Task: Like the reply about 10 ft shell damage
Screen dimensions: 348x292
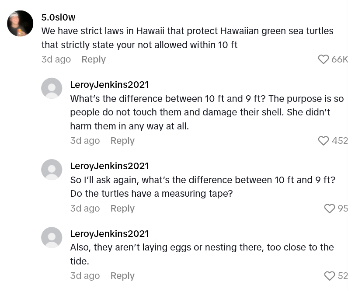Action: (x=324, y=141)
